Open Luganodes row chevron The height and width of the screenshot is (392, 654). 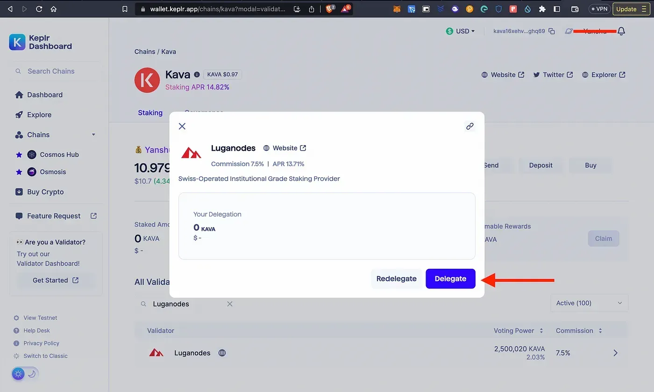pos(615,353)
